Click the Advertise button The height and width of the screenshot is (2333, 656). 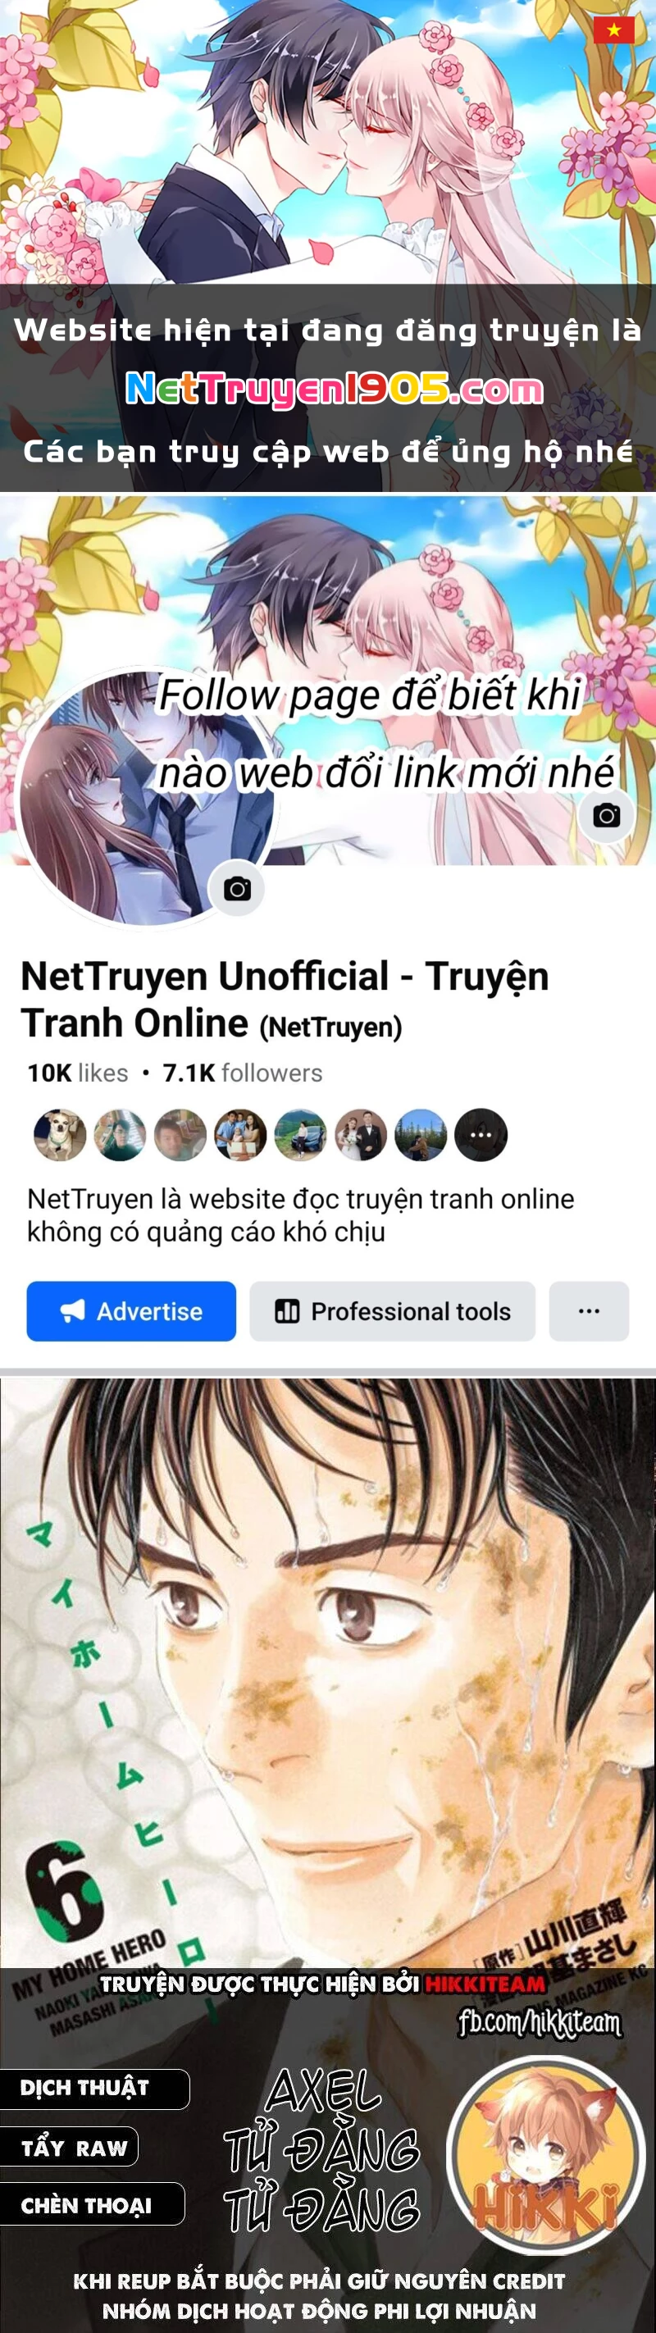[x=131, y=1310]
